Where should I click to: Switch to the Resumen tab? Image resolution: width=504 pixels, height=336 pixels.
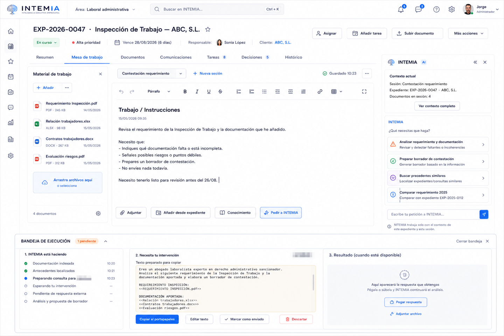(45, 57)
